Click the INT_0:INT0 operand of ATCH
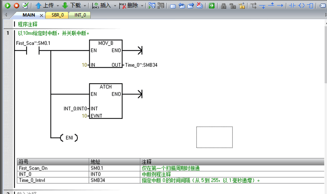 (75, 109)
